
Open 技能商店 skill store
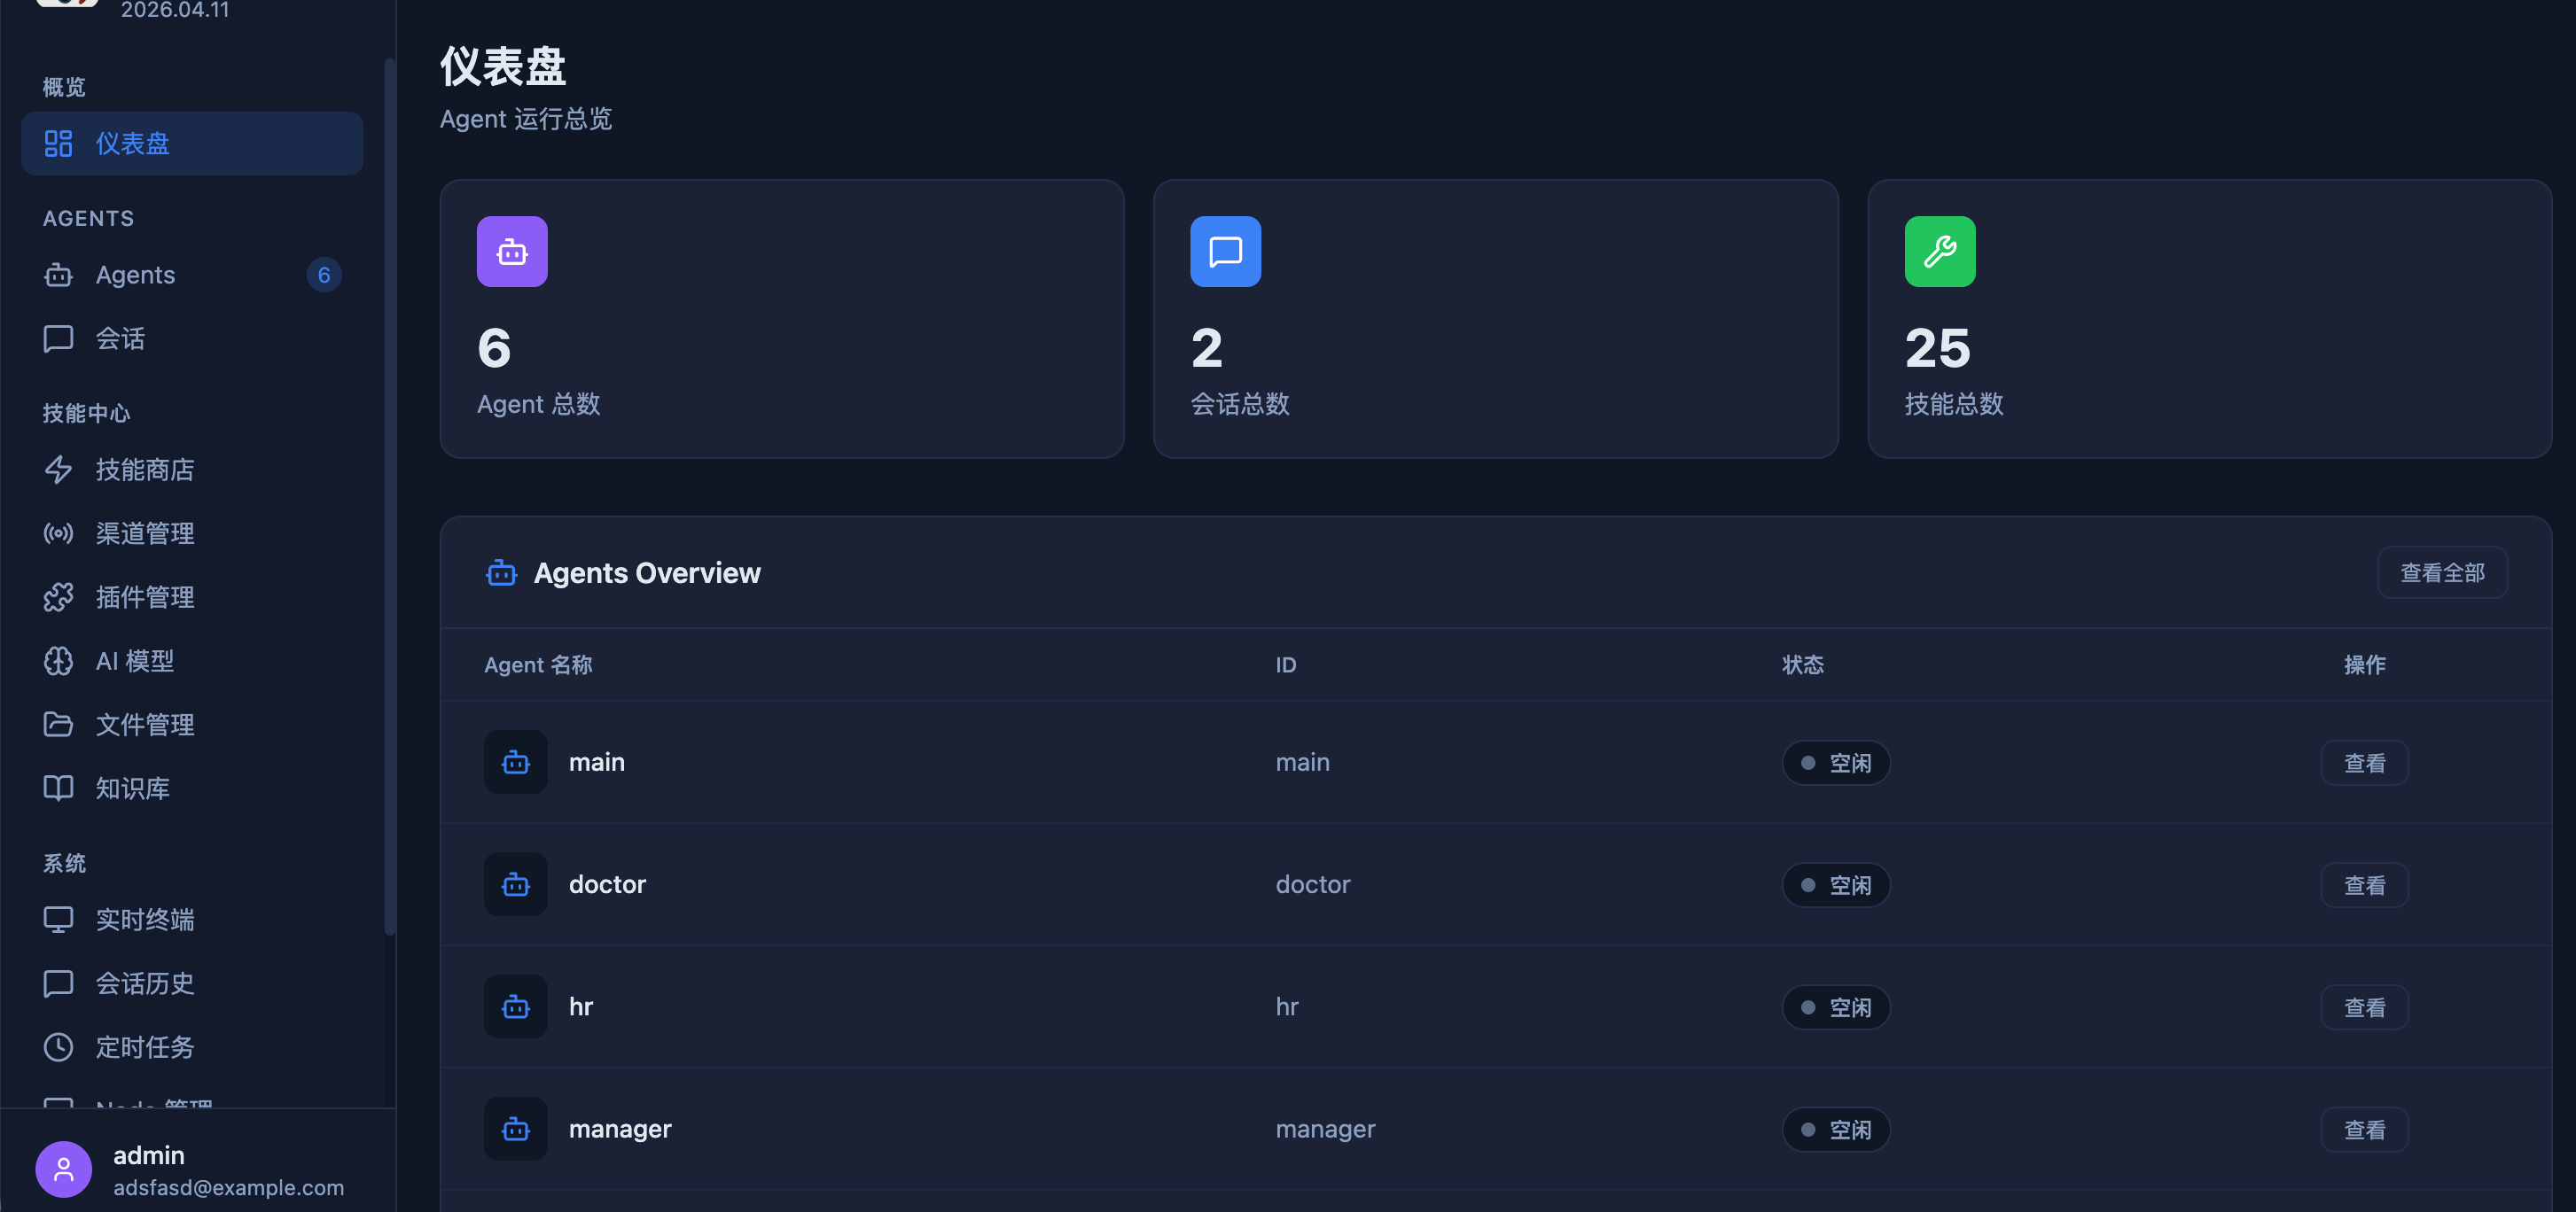(x=191, y=470)
